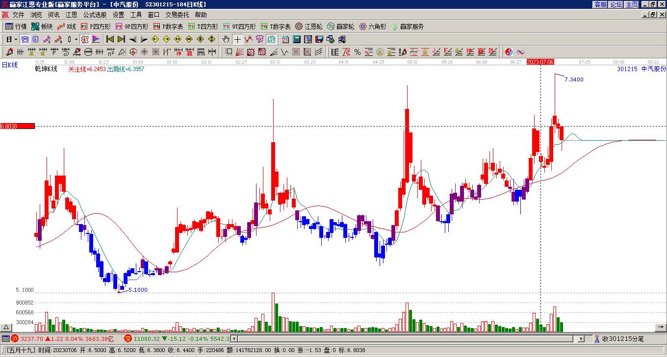
Task: Click the 出局线=6.3957 indicator label
Action: tap(126, 69)
